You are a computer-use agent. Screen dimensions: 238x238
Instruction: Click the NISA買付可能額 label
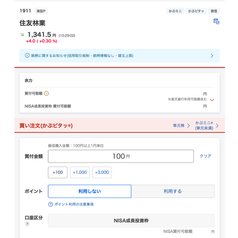pos(178,232)
